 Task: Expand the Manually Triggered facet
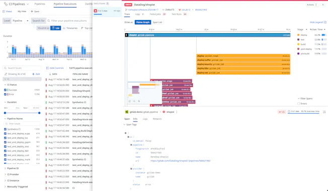[x=5, y=186]
